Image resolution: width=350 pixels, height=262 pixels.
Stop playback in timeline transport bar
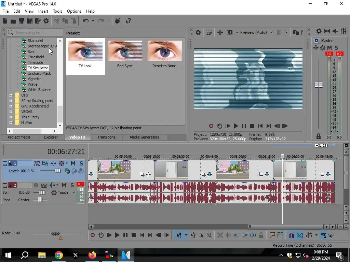pyautogui.click(x=134, y=235)
